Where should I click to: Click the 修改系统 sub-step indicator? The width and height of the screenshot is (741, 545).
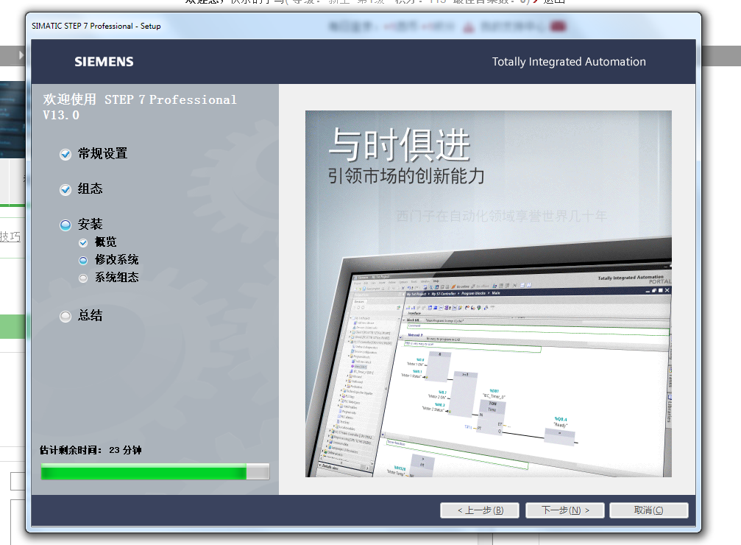pyautogui.click(x=83, y=260)
